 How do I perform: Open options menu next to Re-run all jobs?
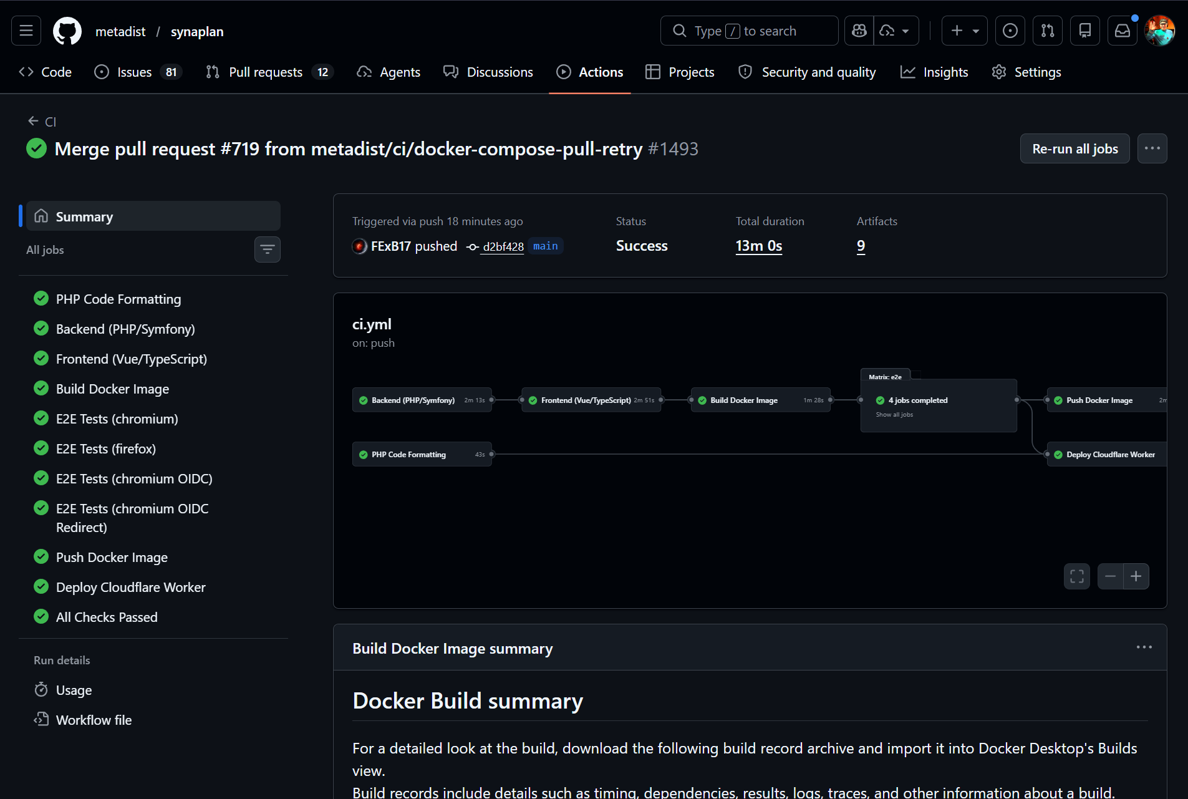tap(1152, 148)
